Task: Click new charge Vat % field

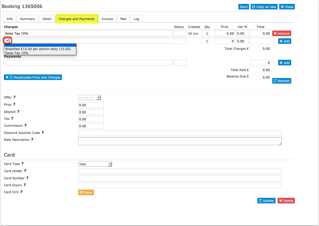Action: tap(243, 41)
